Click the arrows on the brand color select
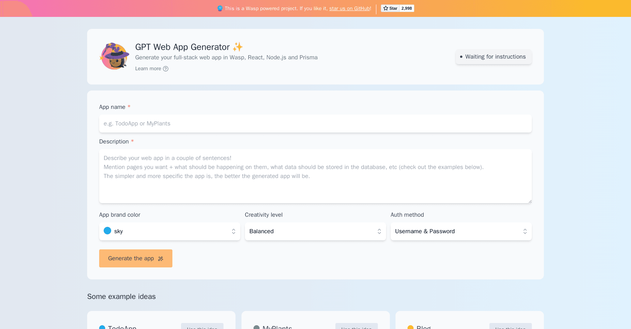Image resolution: width=631 pixels, height=329 pixels. (x=234, y=231)
